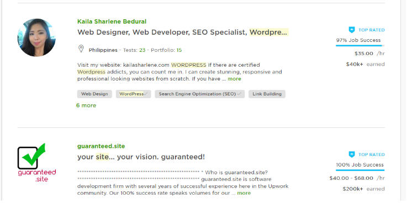This screenshot has height=209, width=407.
Task: Click Kaila Sharlene Bedural's profile photo
Action: [36, 37]
